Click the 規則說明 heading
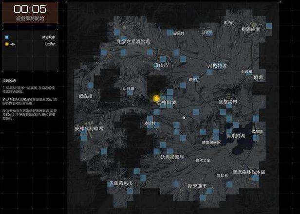Viewport: 300px width, 214px height. pyautogui.click(x=9, y=81)
